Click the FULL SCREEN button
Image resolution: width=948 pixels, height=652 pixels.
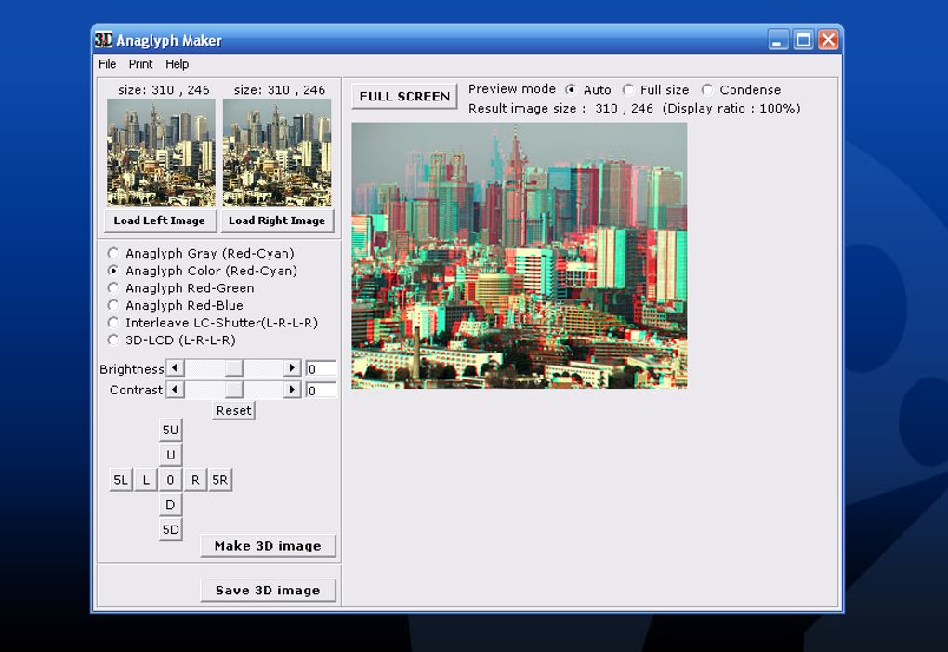coord(404,96)
